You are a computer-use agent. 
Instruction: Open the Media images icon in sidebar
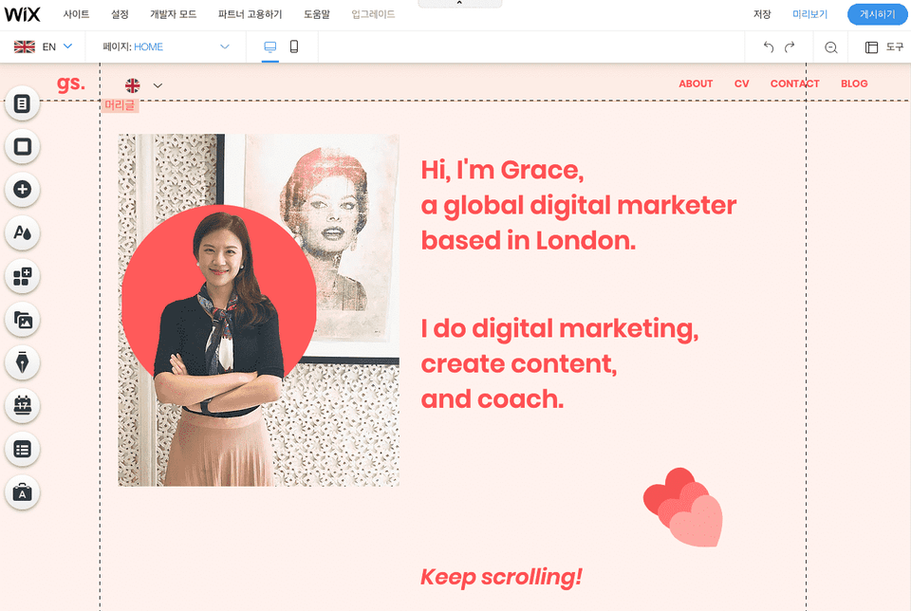(22, 320)
